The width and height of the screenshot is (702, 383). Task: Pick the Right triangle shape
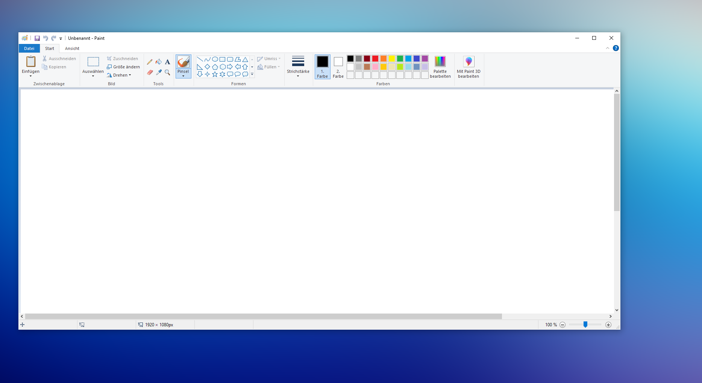(200, 67)
